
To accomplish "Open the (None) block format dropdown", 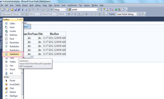I will (39, 14).
